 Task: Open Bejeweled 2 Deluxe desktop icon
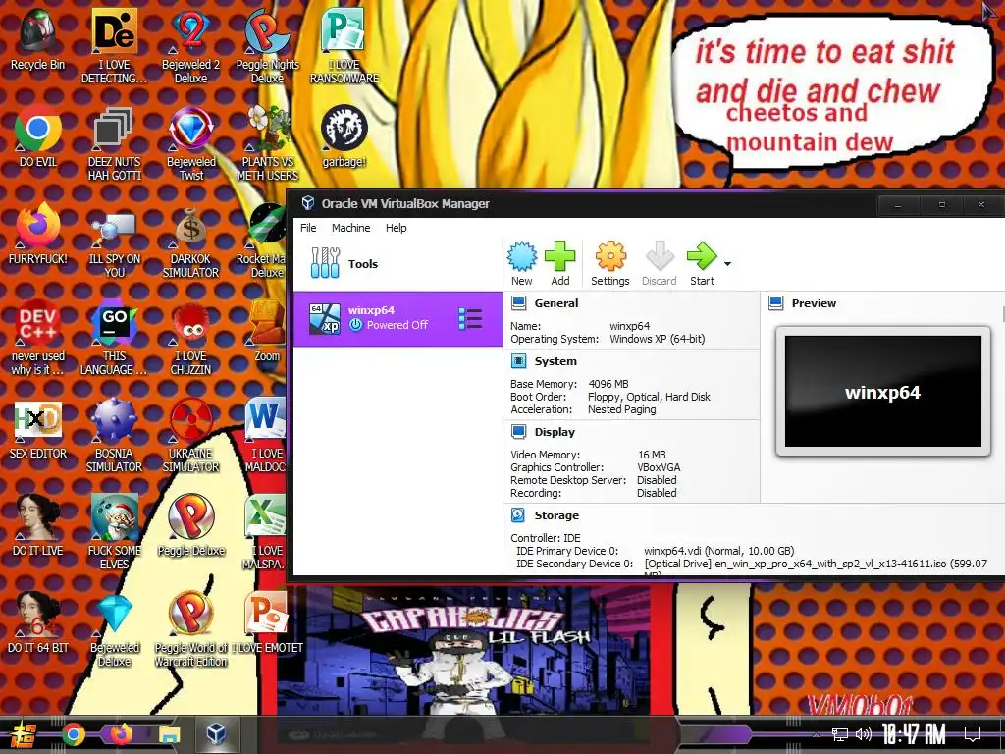(x=190, y=45)
